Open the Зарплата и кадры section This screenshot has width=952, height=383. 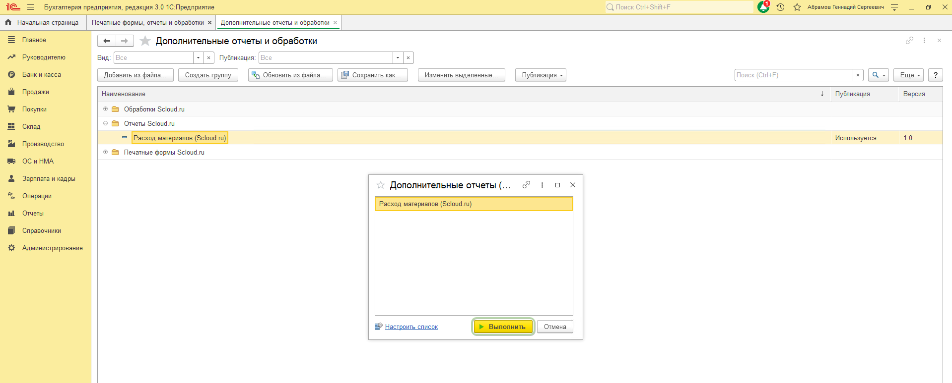[45, 179]
